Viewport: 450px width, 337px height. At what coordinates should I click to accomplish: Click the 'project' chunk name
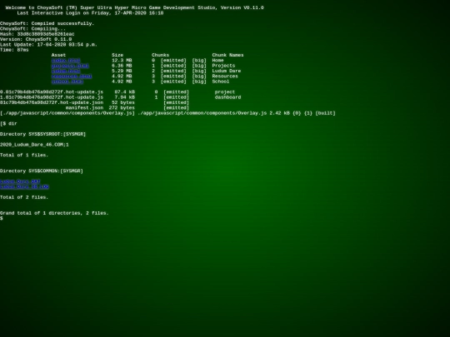pyautogui.click(x=225, y=92)
